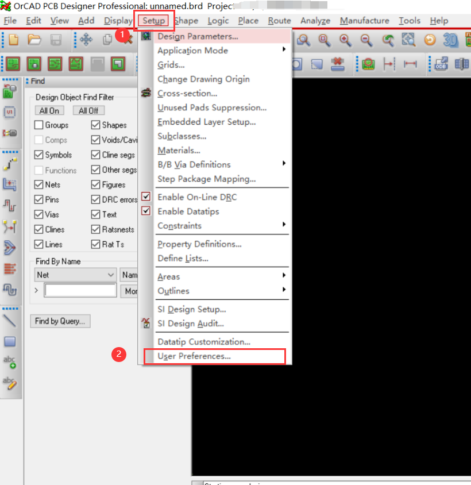This screenshot has width=471, height=485.
Task: Click the New file toolbar icon
Action: point(14,40)
